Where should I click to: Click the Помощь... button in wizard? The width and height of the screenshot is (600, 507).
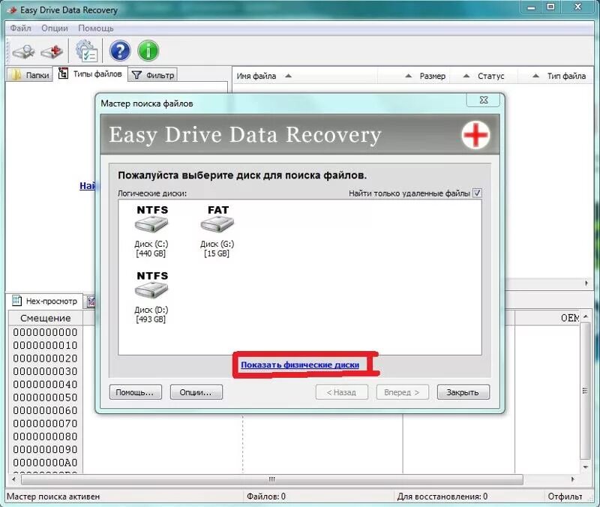136,392
